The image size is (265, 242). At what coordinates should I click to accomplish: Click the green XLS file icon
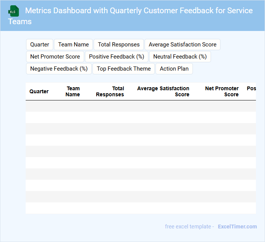pyautogui.click(x=14, y=11)
